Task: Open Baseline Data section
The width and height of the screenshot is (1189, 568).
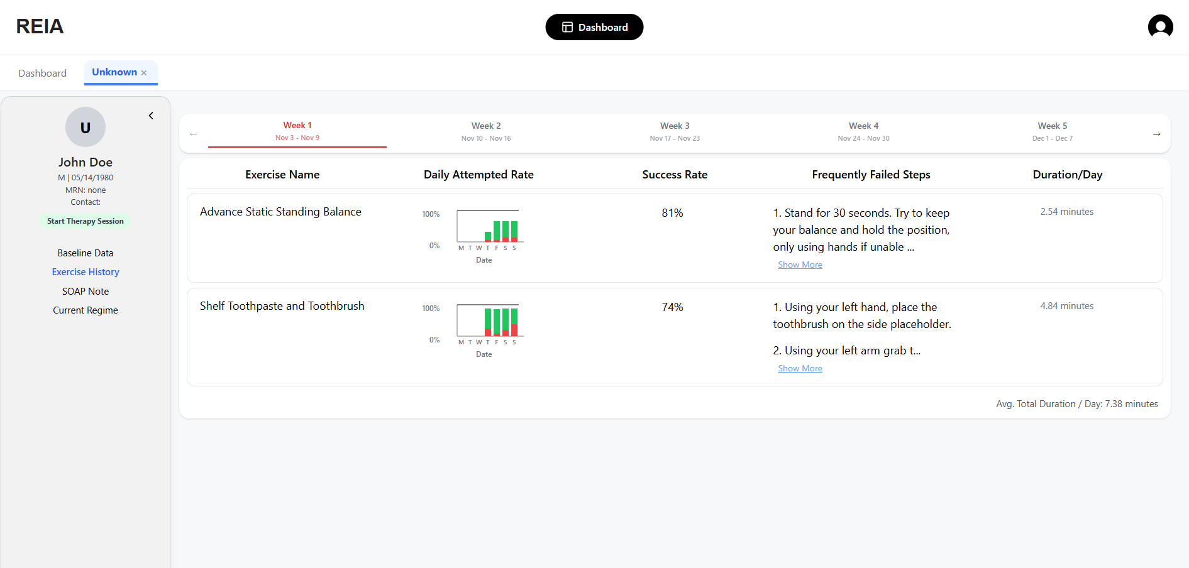Action: (x=86, y=253)
